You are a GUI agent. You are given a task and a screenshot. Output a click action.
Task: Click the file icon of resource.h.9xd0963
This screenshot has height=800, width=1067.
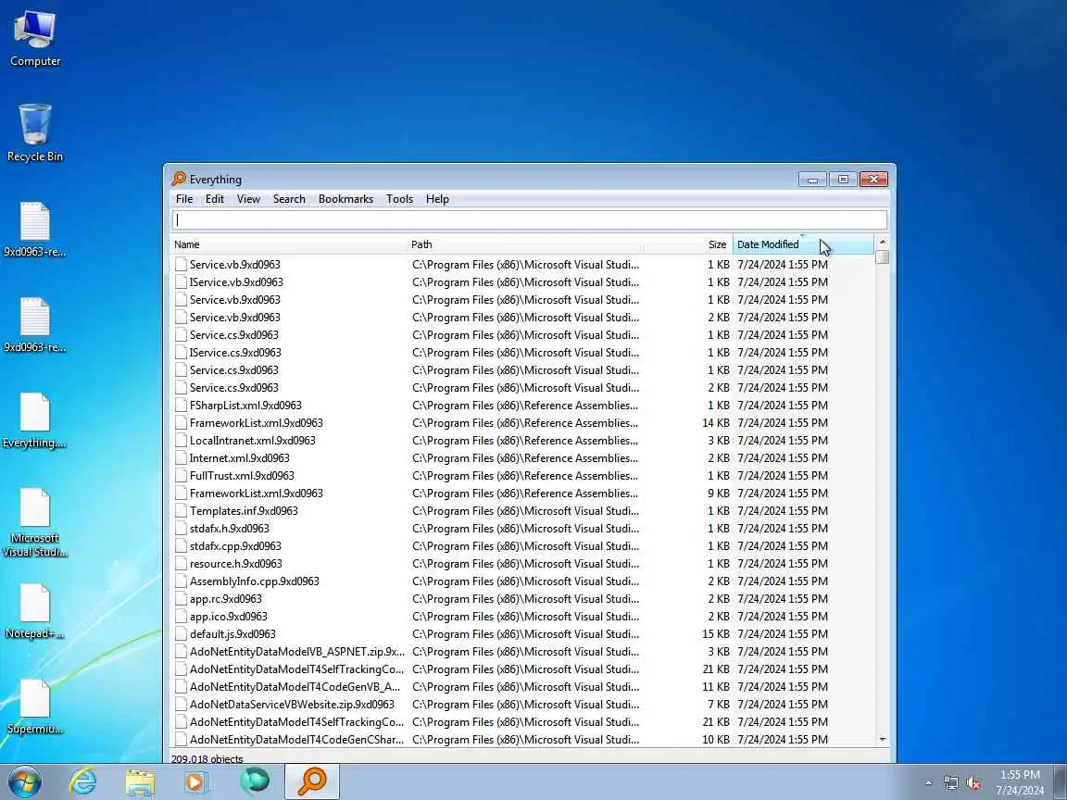pos(181,563)
